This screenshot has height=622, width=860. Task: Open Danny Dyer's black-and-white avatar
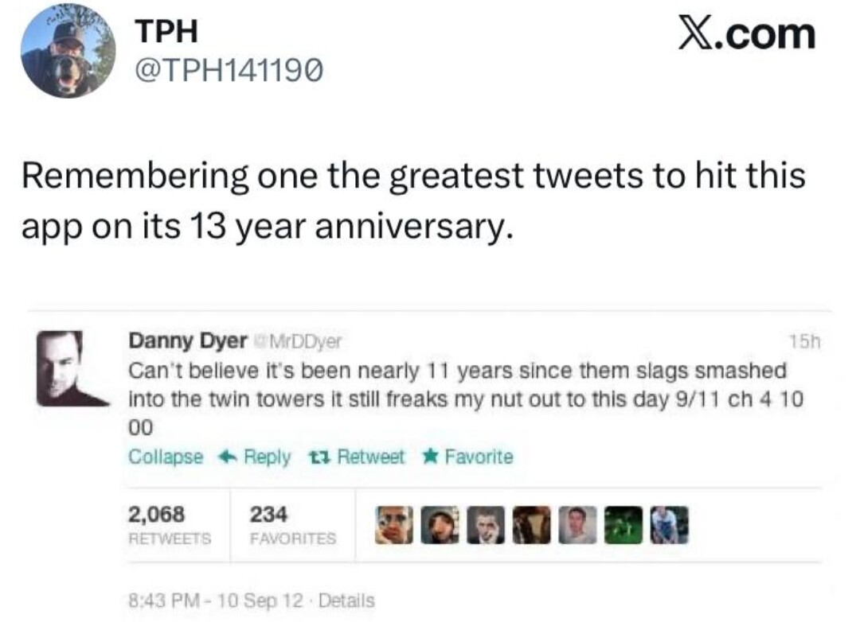(72, 368)
